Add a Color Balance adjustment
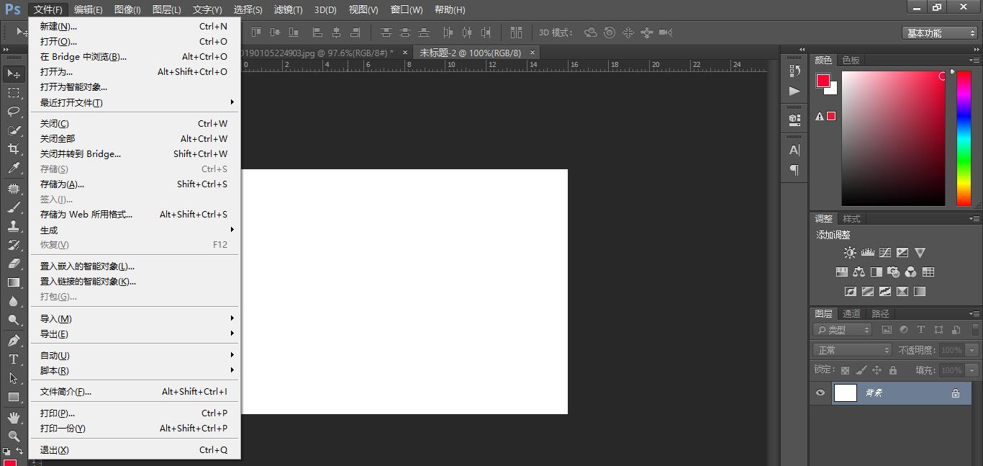The width and height of the screenshot is (983, 466). (859, 272)
